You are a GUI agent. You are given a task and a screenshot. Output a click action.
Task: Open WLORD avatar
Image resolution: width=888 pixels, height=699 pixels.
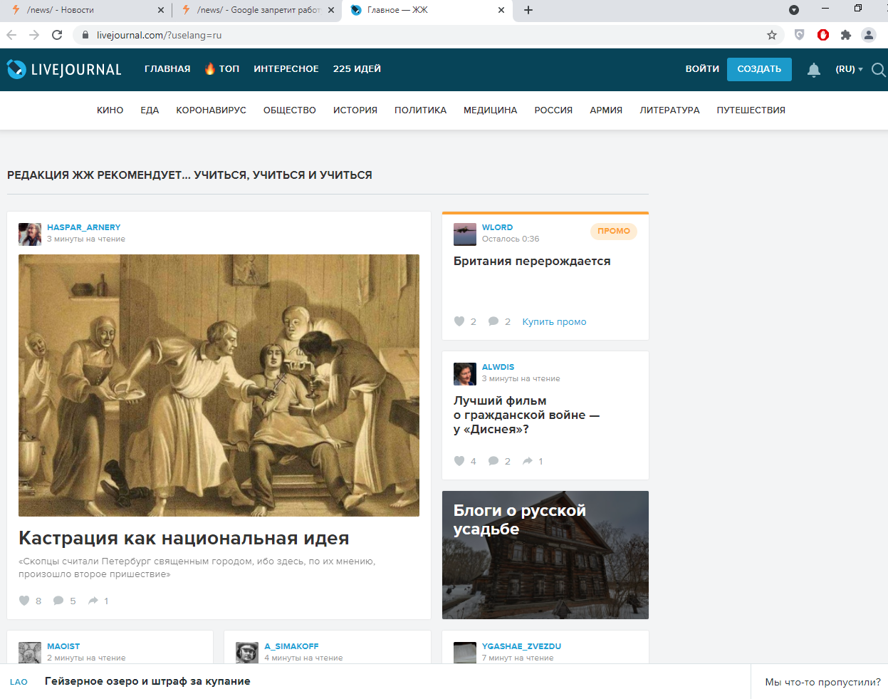click(465, 234)
